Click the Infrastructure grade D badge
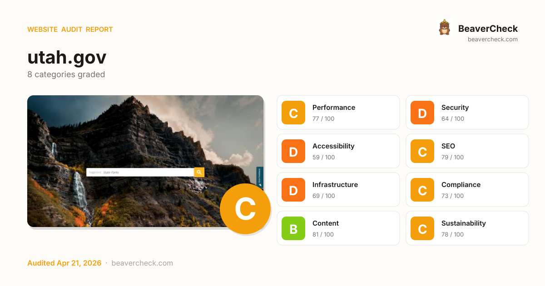This screenshot has height=286, width=545. click(293, 190)
